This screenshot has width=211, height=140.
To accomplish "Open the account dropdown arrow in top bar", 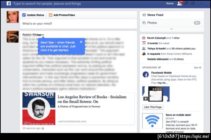I will click(201, 3).
